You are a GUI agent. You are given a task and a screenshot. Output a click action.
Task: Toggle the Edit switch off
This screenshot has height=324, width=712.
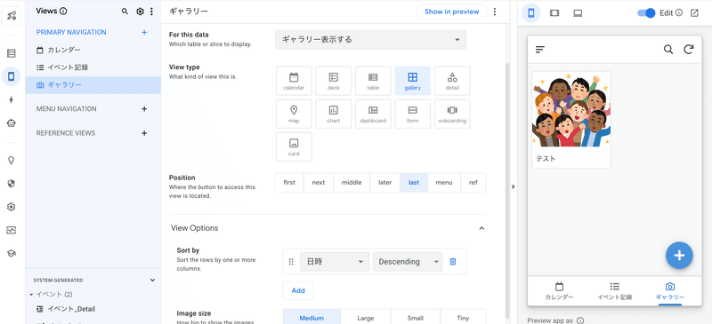[x=646, y=12]
